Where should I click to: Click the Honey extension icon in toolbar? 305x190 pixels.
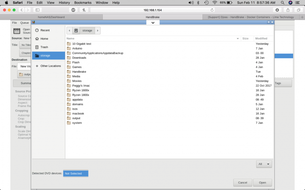coord(84,10)
